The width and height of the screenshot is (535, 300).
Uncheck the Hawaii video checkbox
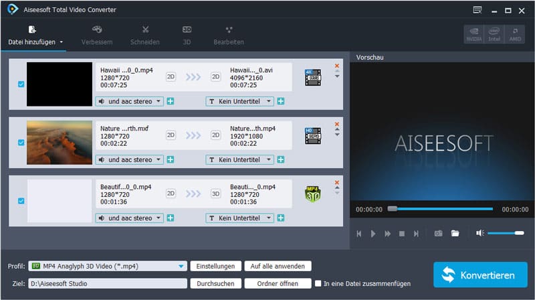(21, 84)
